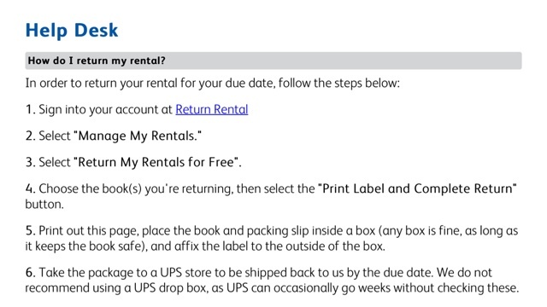The height and width of the screenshot is (307, 547).
Task: Click the step number 4
Action: pos(30,188)
